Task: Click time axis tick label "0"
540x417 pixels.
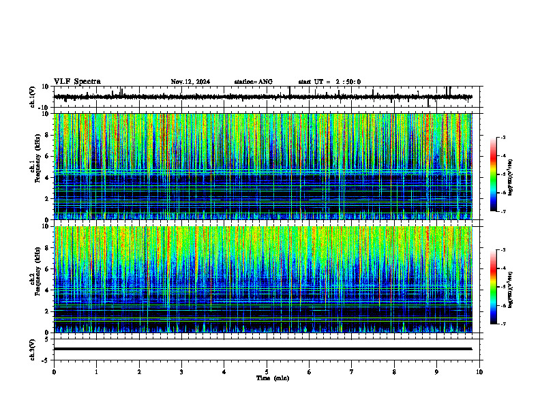Action: tap(54, 372)
